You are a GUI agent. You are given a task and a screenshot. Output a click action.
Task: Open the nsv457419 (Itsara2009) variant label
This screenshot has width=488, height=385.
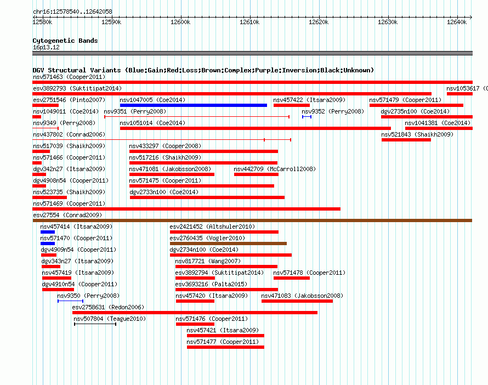(78, 273)
